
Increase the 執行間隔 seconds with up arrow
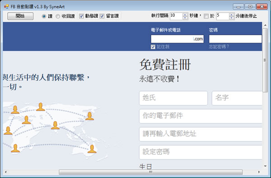point(185,14)
